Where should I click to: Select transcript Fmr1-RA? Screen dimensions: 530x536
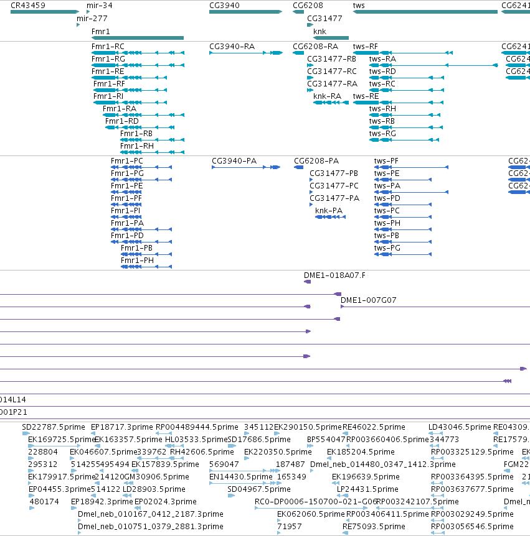click(143, 115)
